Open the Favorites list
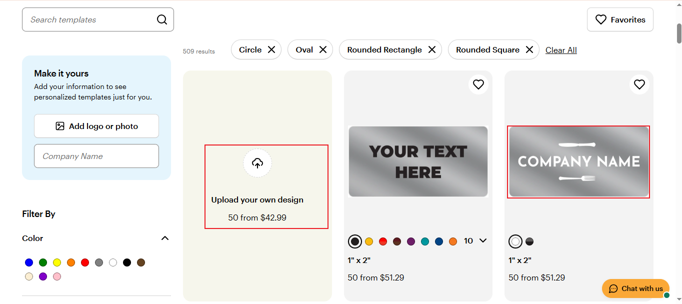The image size is (682, 304). [620, 19]
